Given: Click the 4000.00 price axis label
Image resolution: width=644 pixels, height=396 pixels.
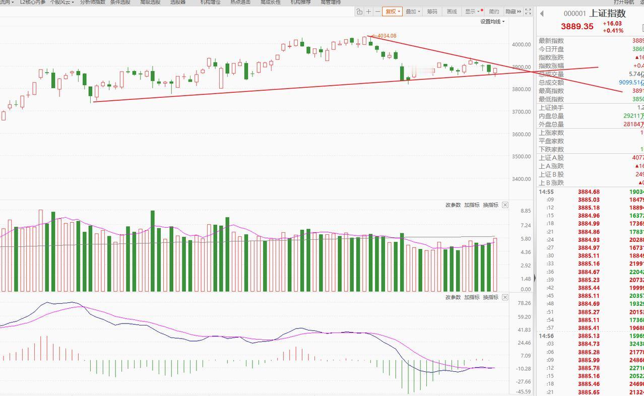Looking at the screenshot, I should [x=521, y=44].
